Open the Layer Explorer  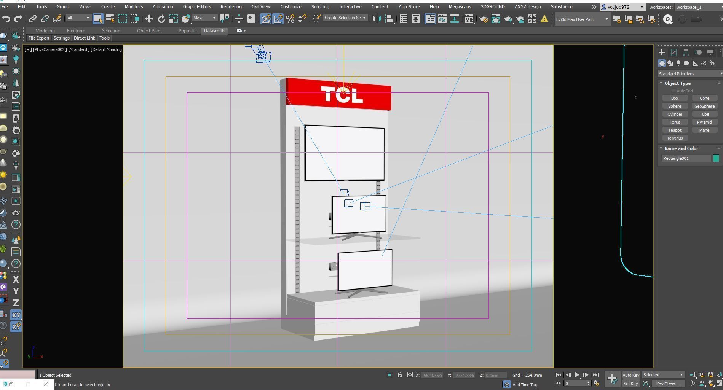click(415, 19)
